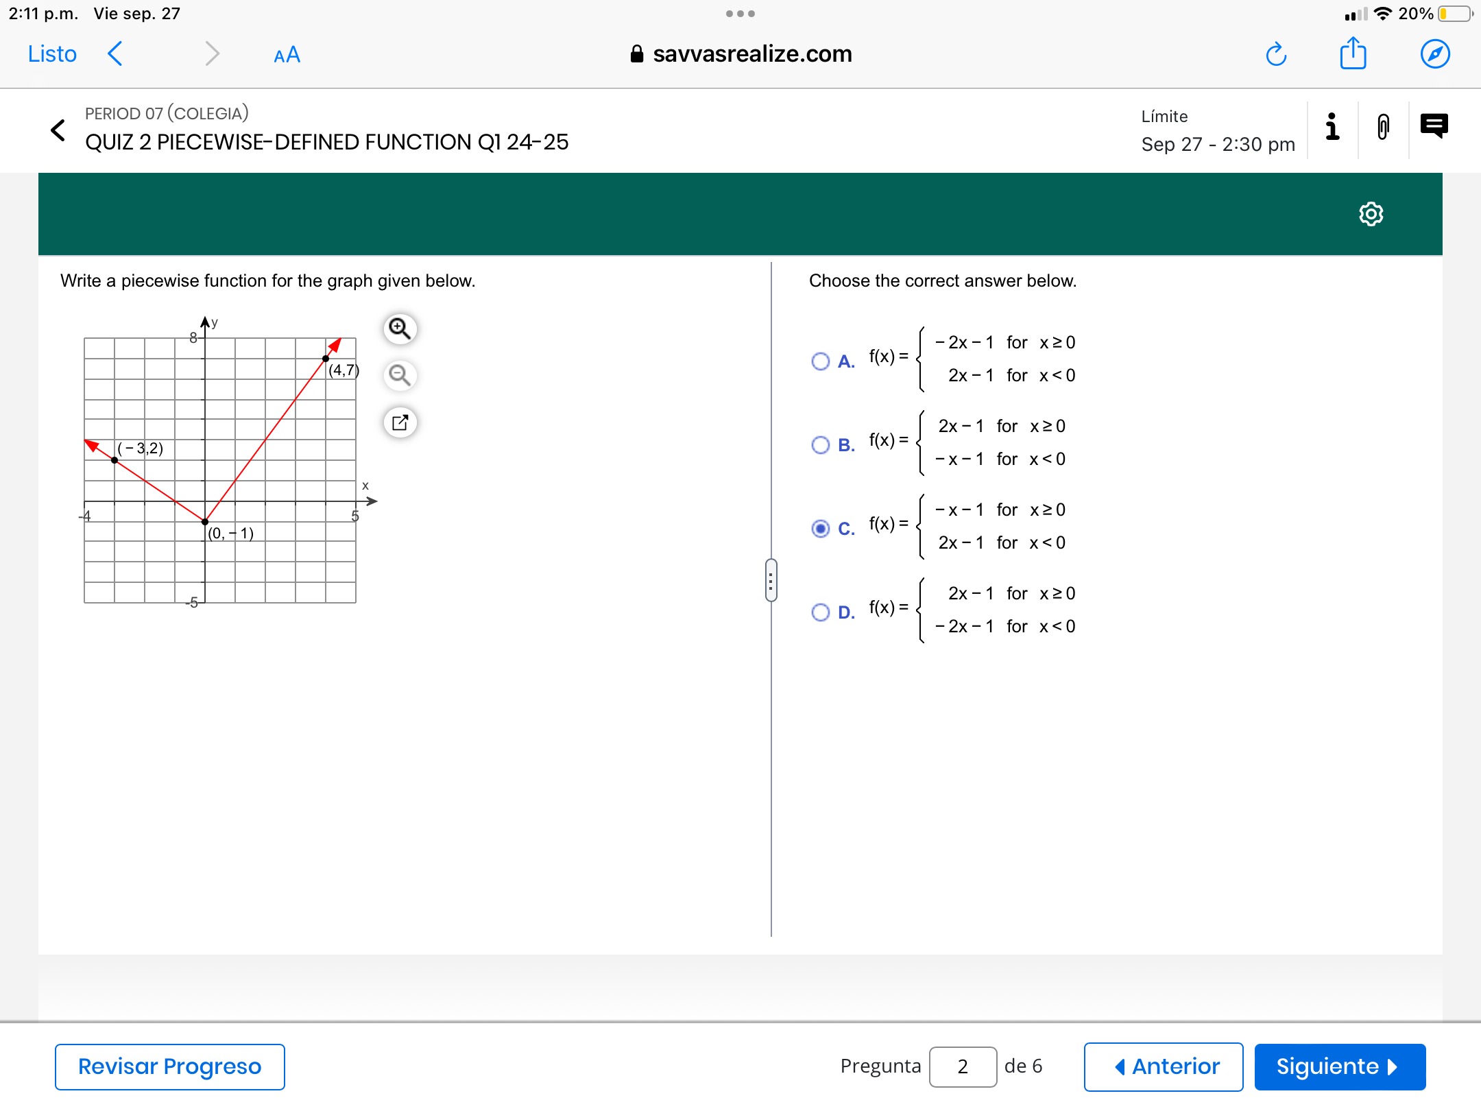Screen dimensions: 1481x1111
Task: Click 'Write a piecewise function' prompt text
Action: click(267, 280)
